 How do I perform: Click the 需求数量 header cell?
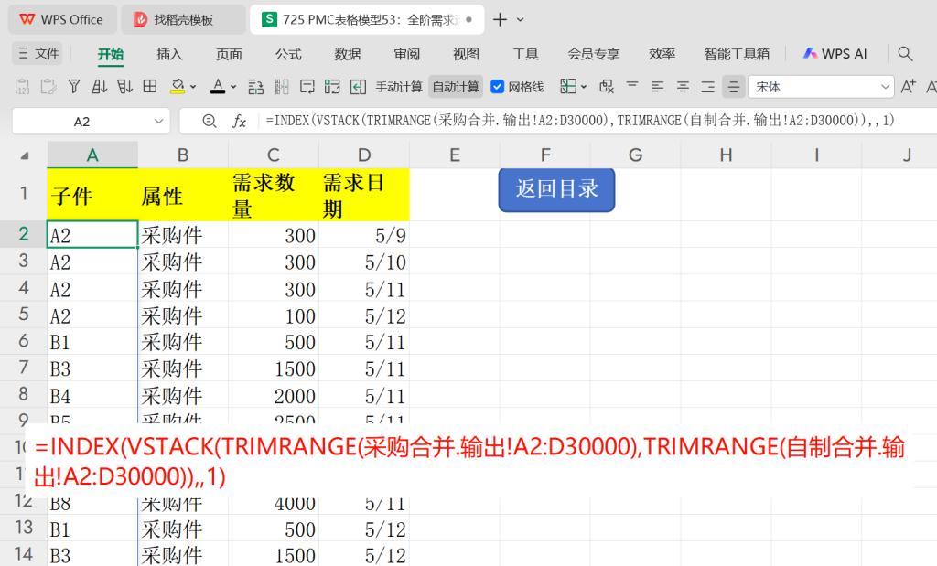[273, 195]
